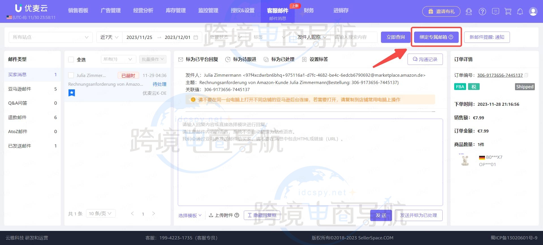The height and width of the screenshot is (245, 543).
Task: Open the 进销存 menu
Action: (x=341, y=10)
